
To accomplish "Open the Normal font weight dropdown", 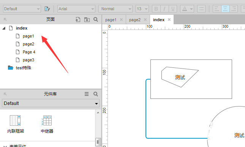I will pos(115,9).
